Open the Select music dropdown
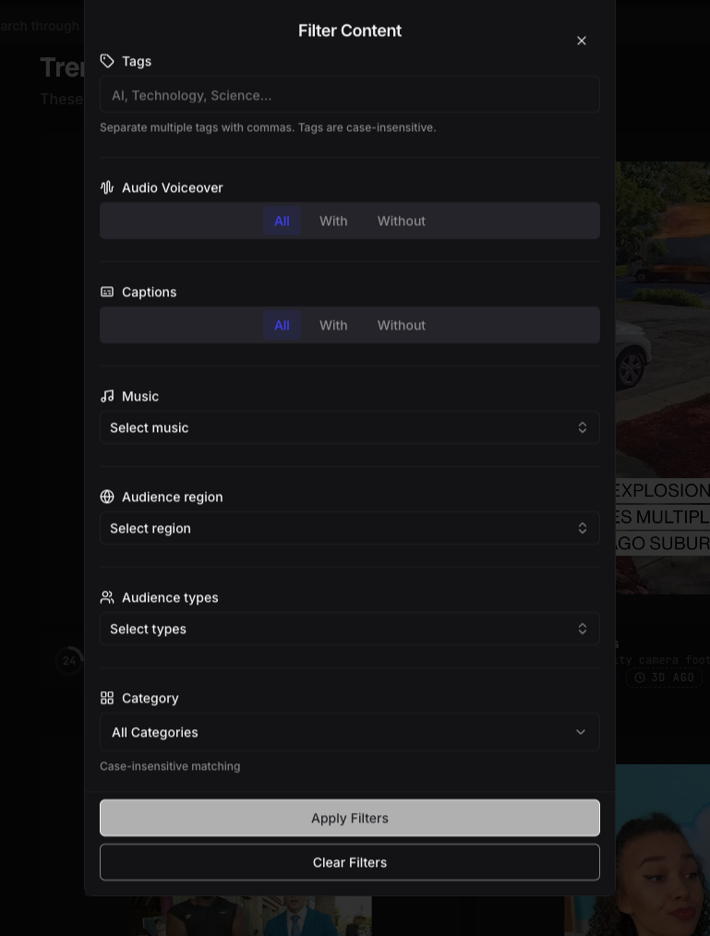The height and width of the screenshot is (936, 710). coord(350,427)
